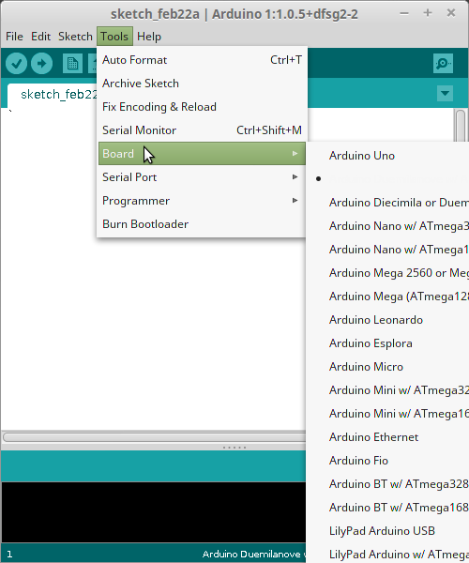Pick Arduino BT w/ ATmega168 board
The image size is (469, 563).
pos(388,508)
